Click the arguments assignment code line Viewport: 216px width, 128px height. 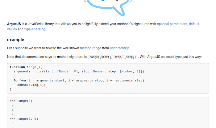click(x=79, y=71)
